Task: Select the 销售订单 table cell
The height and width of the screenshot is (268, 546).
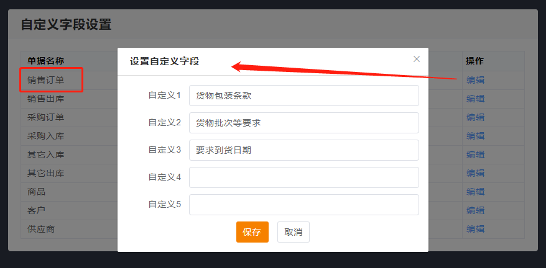Action: (46, 80)
